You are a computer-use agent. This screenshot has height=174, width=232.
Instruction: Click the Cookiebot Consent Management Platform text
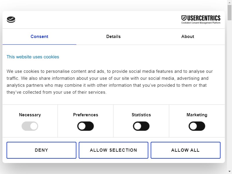coord(201,23)
